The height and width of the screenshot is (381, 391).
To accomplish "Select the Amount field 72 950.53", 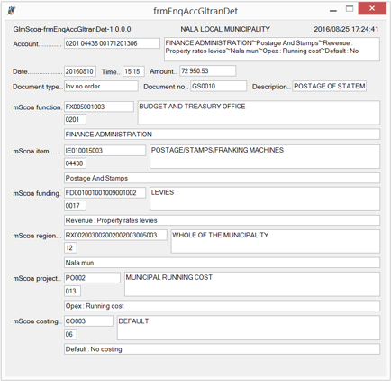I will coord(208,70).
